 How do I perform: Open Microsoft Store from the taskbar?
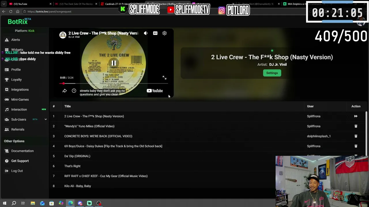pos(52,203)
